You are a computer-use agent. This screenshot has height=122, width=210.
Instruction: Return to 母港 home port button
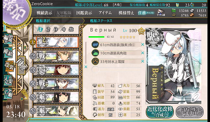(x=21, y=65)
